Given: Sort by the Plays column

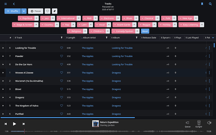Looking at the screenshot, I should (178, 38).
